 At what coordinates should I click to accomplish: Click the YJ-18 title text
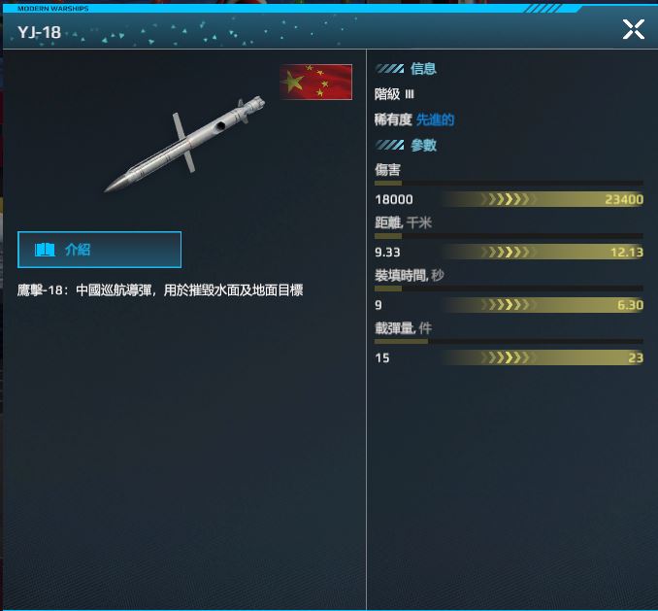pos(39,32)
